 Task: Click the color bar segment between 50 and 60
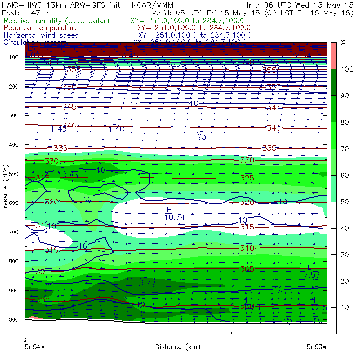(x=333, y=189)
